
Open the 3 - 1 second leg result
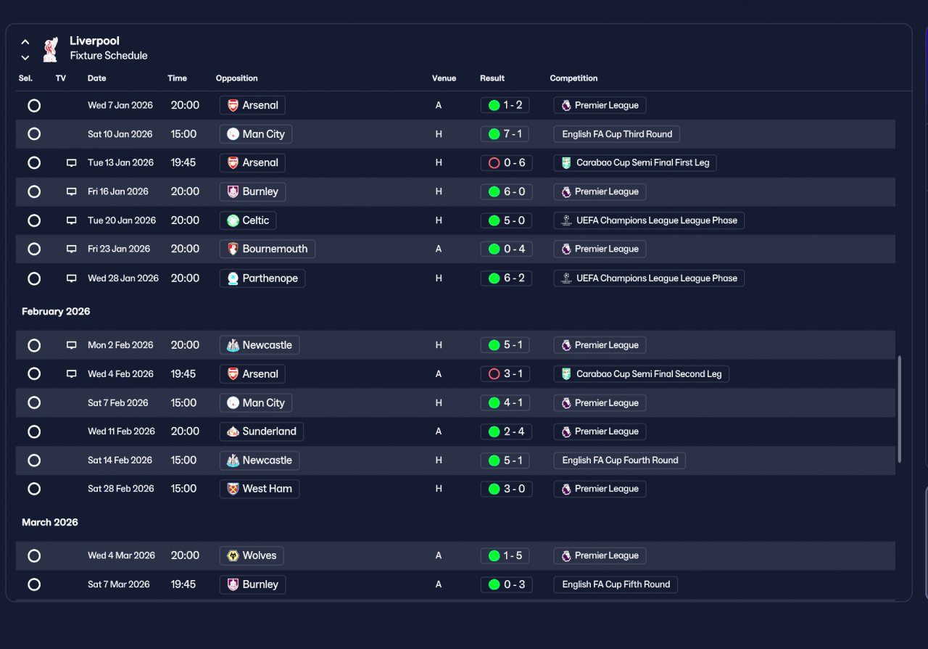[505, 374]
